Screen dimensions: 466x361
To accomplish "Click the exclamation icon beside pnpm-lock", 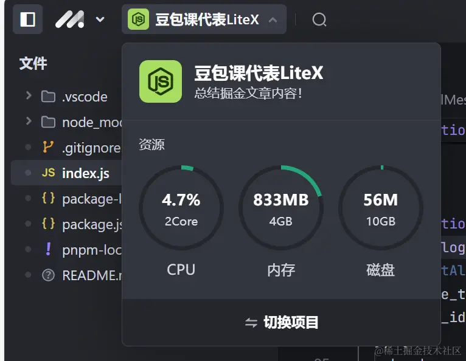I will (48, 249).
